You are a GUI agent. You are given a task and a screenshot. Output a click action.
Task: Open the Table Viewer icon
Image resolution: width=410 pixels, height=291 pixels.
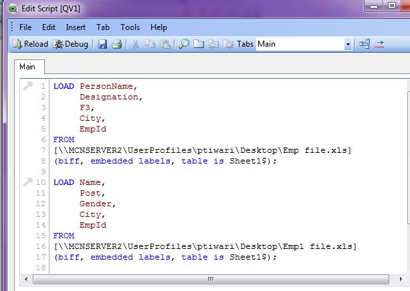[x=365, y=44]
